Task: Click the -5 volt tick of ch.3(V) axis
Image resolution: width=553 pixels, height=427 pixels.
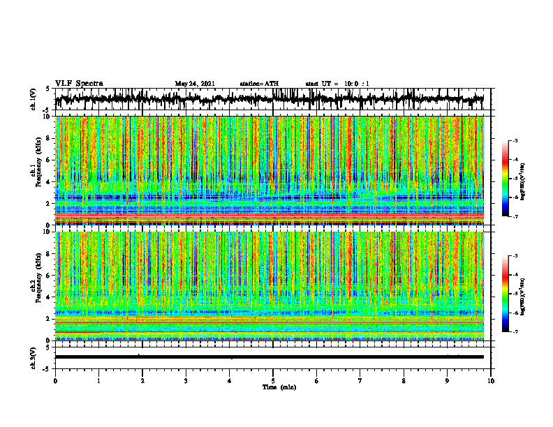Action: 47,369
